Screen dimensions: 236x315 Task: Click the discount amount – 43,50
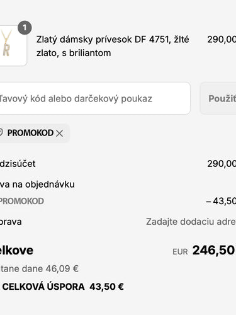pos(221,201)
